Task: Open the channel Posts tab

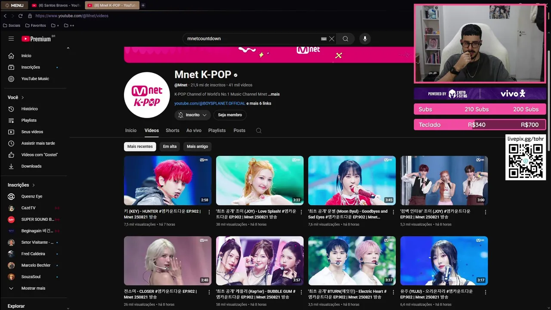Action: (x=239, y=130)
